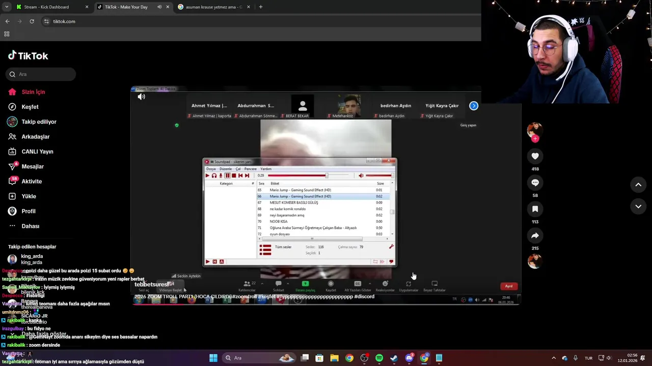Go to Takip ediliyor feed
The width and height of the screenshot is (652, 366).
(32, 121)
